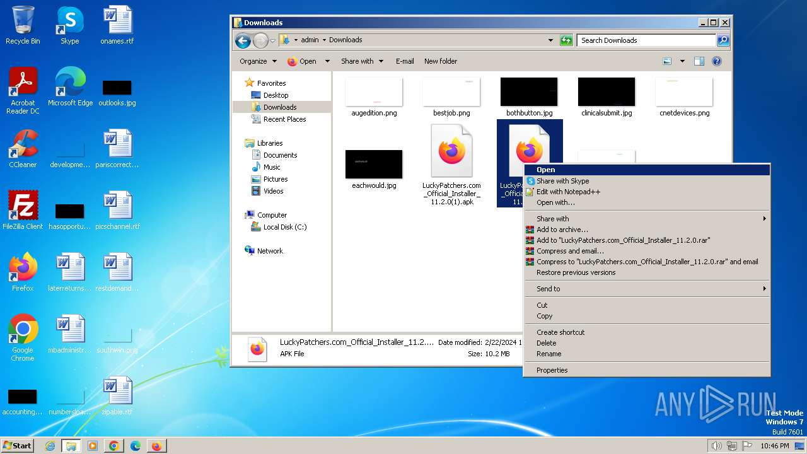Select LuckyPatchers 11.2.0(1).apk file
Screen dimensions: 807x454
click(x=451, y=165)
